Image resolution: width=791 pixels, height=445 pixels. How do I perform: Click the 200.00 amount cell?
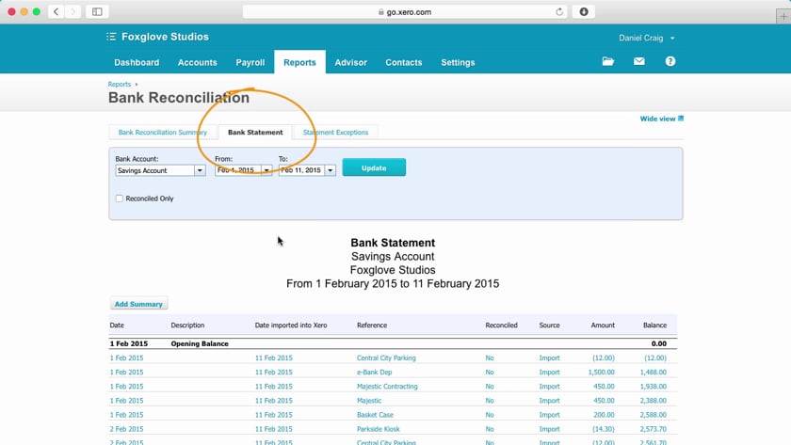605,415
